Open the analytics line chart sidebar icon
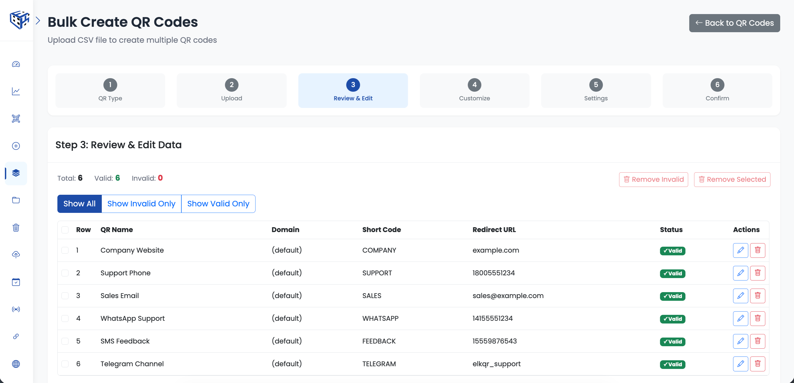The width and height of the screenshot is (794, 383). pos(16,91)
